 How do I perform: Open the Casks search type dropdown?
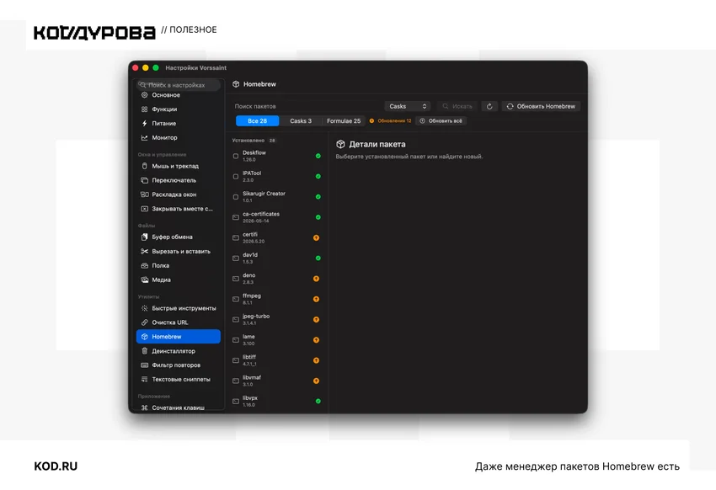(x=407, y=106)
